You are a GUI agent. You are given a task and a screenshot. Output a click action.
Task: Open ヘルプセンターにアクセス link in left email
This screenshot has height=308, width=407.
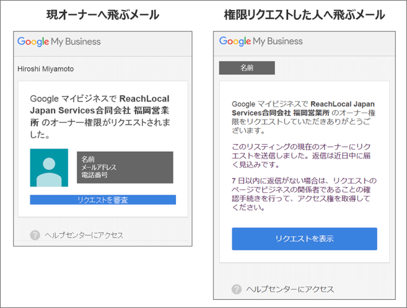[x=84, y=235]
